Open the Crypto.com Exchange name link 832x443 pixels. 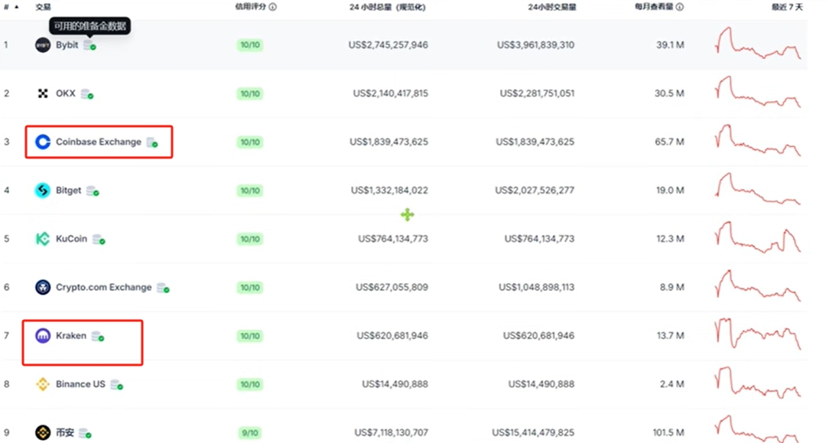pyautogui.click(x=104, y=288)
